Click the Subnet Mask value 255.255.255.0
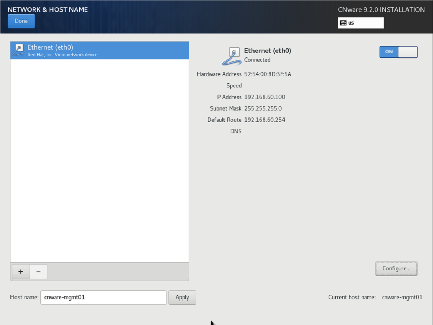The width and height of the screenshot is (433, 325). pyautogui.click(x=263, y=109)
